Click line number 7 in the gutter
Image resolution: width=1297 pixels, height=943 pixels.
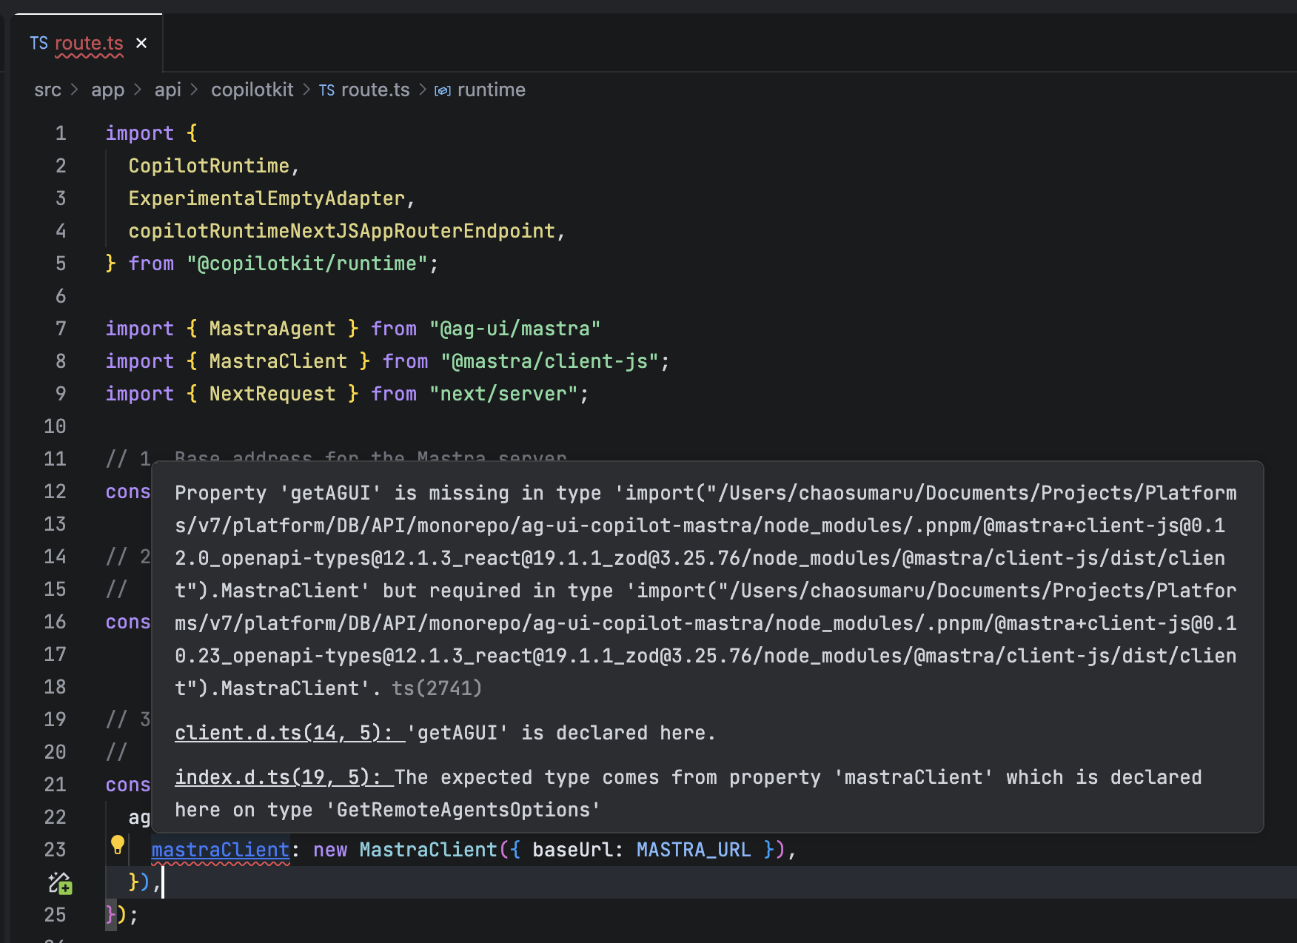pyautogui.click(x=61, y=329)
